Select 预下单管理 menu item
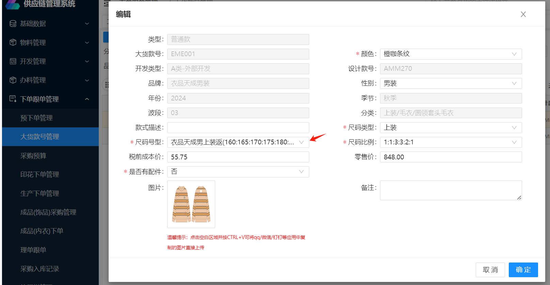This screenshot has width=550, height=285. (36, 118)
